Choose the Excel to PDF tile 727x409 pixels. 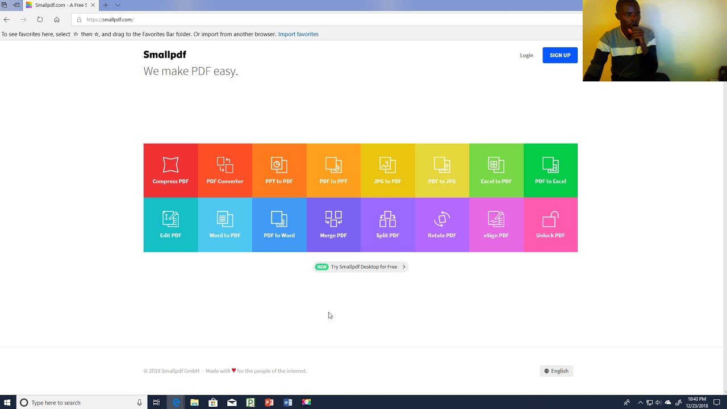[496, 170]
